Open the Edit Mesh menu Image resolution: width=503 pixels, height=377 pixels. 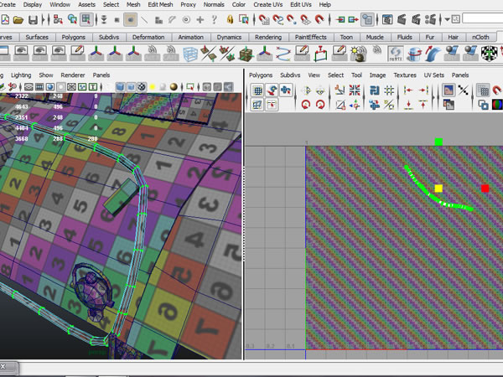click(160, 4)
